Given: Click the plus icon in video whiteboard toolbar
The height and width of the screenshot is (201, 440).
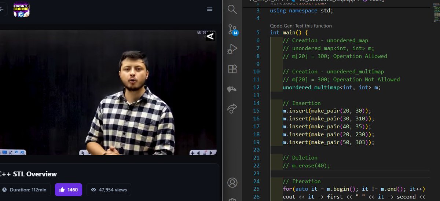Looking at the screenshot, I should 192,153.
